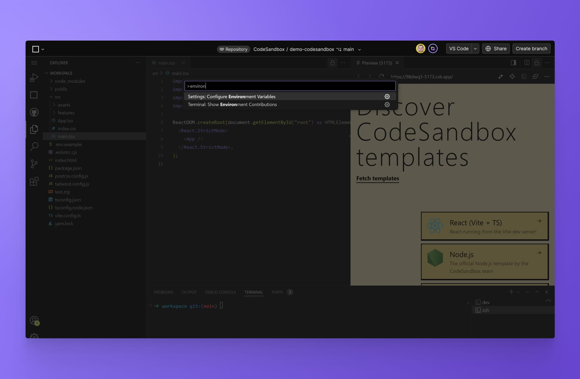
Task: Click the sparkle AI icon in preview toolbar
Action: pyautogui.click(x=501, y=76)
